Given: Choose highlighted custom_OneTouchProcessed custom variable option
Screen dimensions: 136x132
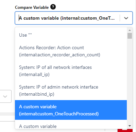Looking at the screenshot, I should click(71, 110).
